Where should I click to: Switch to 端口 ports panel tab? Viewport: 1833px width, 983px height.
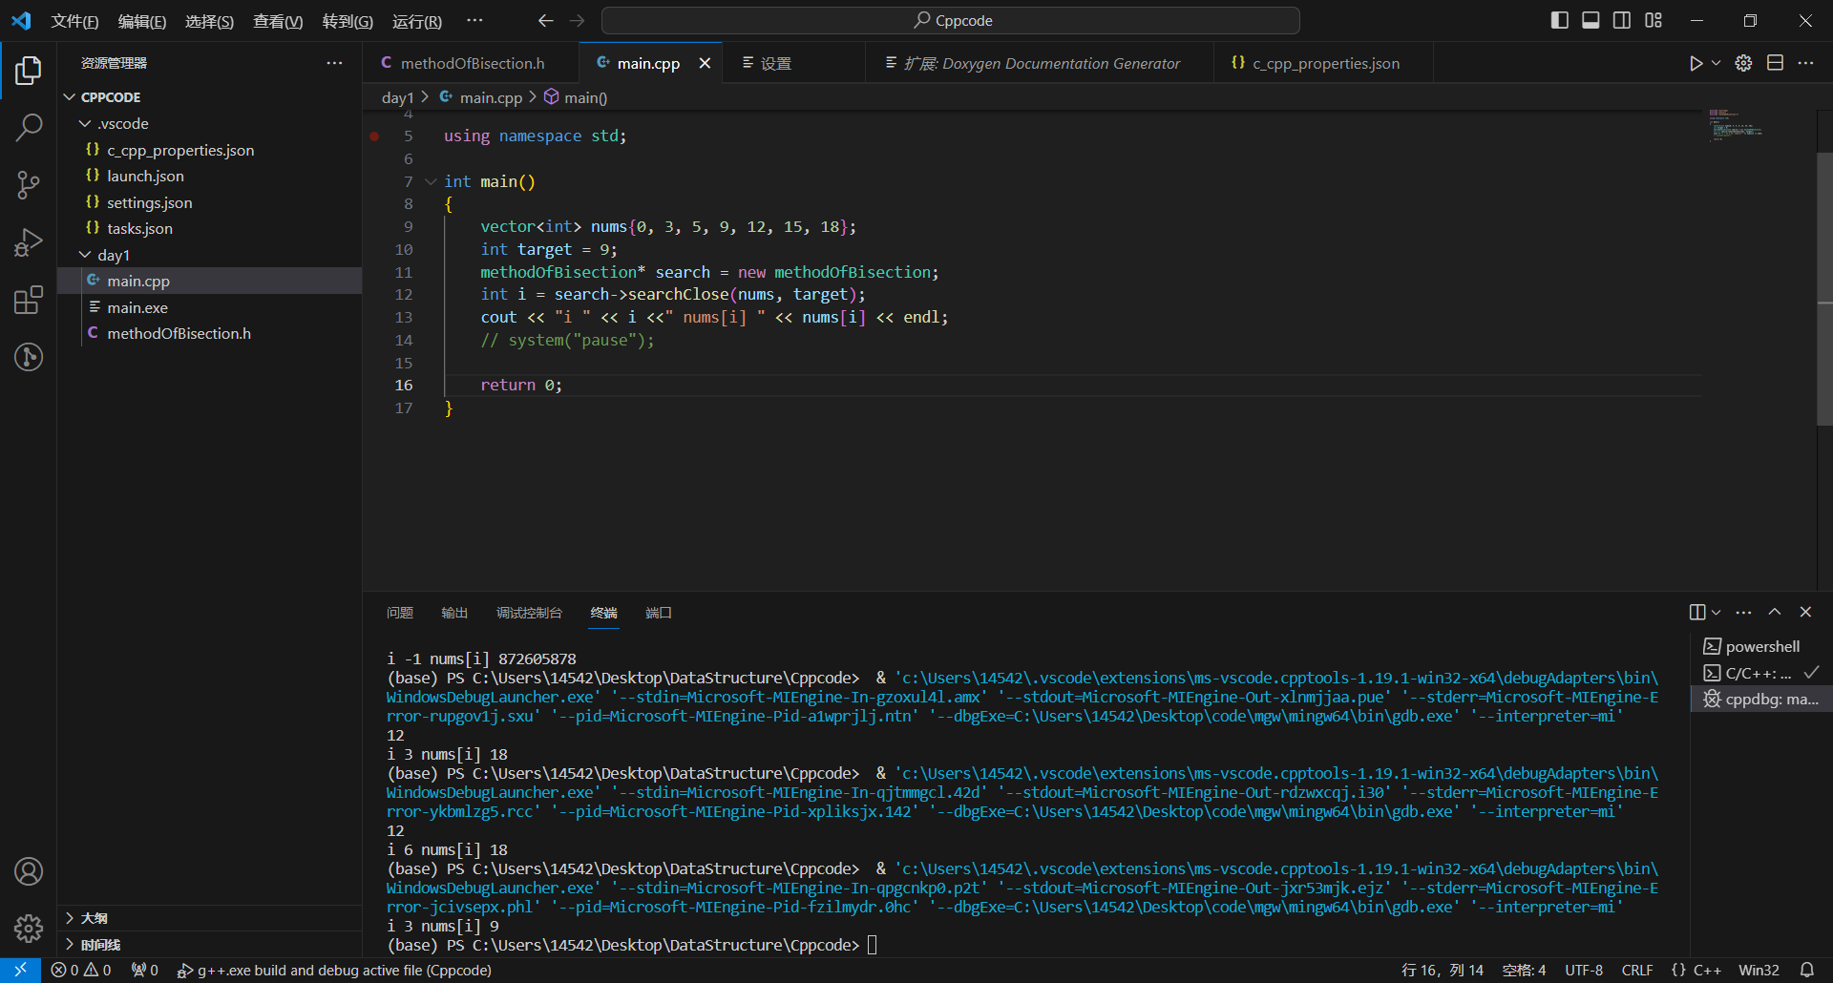[x=659, y=613]
